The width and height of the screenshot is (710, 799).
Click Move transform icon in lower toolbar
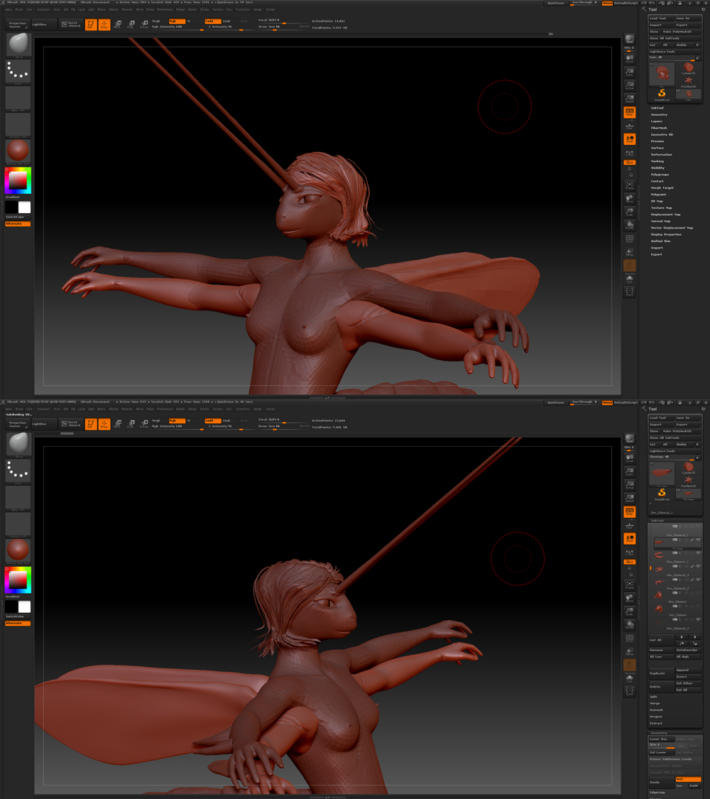118,424
